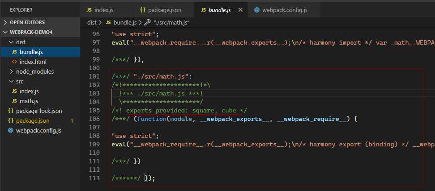Click the JS icon on index.js tab

point(89,10)
